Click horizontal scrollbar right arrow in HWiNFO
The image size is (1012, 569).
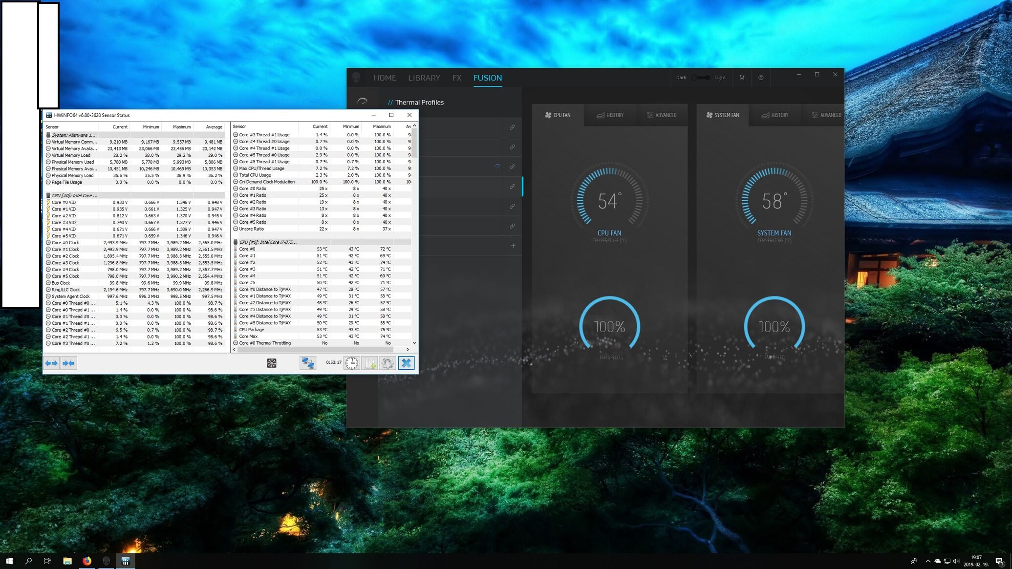(x=408, y=349)
